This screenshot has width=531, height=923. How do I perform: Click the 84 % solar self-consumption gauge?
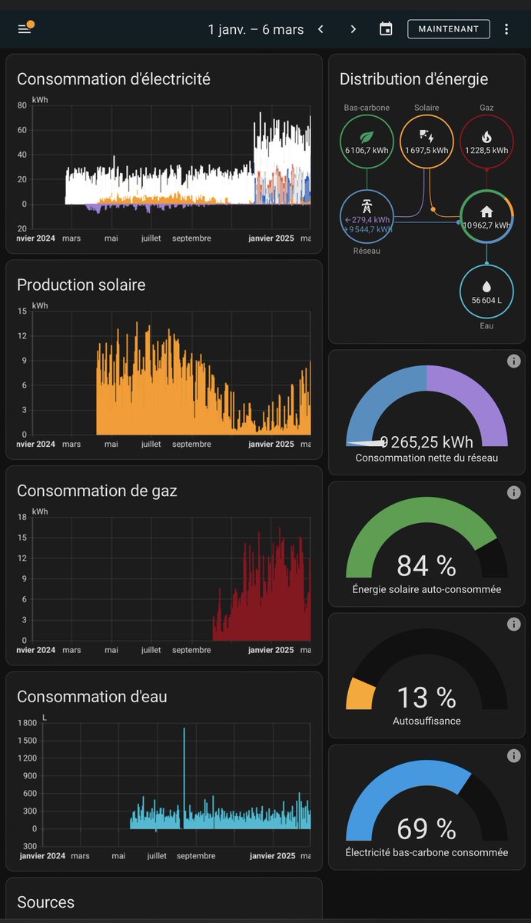pyautogui.click(x=426, y=538)
